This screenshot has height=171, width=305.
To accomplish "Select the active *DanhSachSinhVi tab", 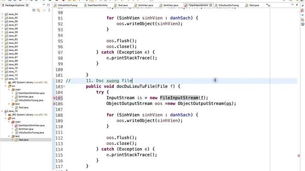I will (198, 5).
